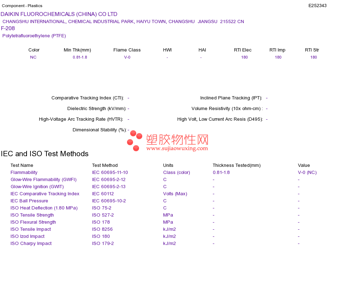Screen dimensions: 337x284
Task: Click the Component - Plastics heading
Action: [x=22, y=6]
